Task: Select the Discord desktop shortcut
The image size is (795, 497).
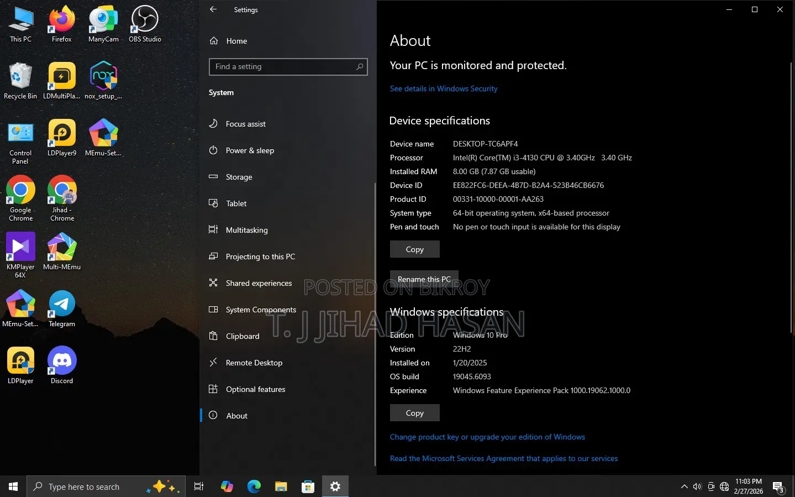Action: pos(62,365)
